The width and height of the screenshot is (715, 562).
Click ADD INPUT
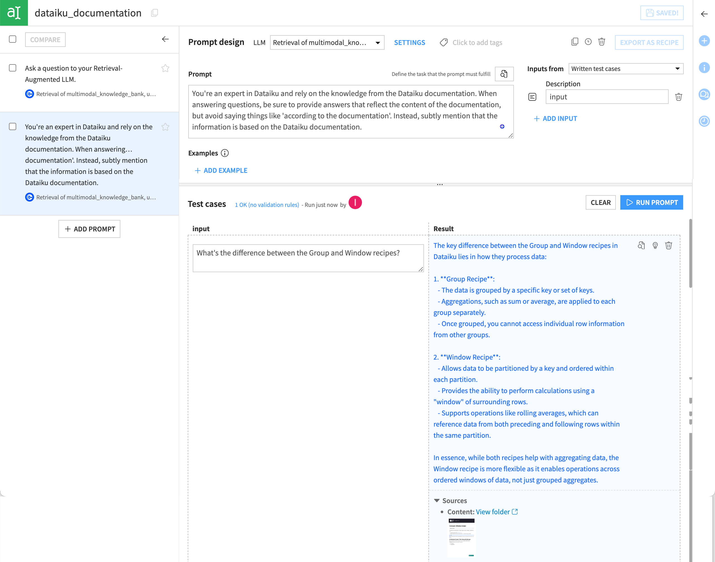point(555,118)
